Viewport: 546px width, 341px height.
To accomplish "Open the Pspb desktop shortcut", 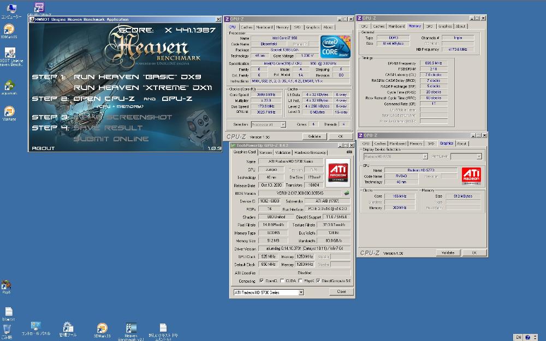I will click(6, 287).
